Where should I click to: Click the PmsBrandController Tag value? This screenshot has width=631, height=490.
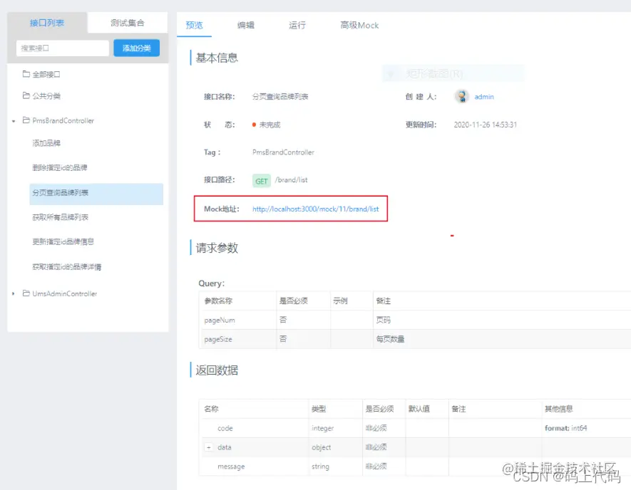pyautogui.click(x=283, y=152)
